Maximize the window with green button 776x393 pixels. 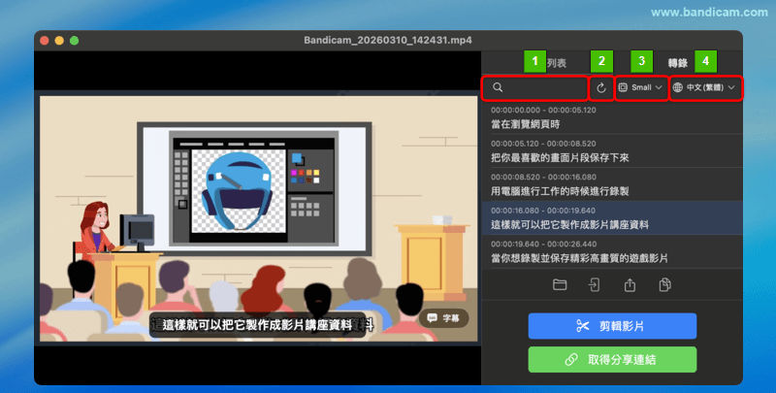(75, 41)
